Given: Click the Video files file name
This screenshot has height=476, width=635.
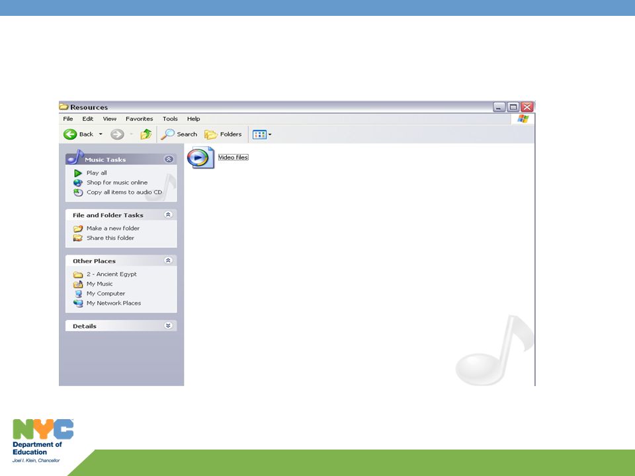Looking at the screenshot, I should [233, 157].
